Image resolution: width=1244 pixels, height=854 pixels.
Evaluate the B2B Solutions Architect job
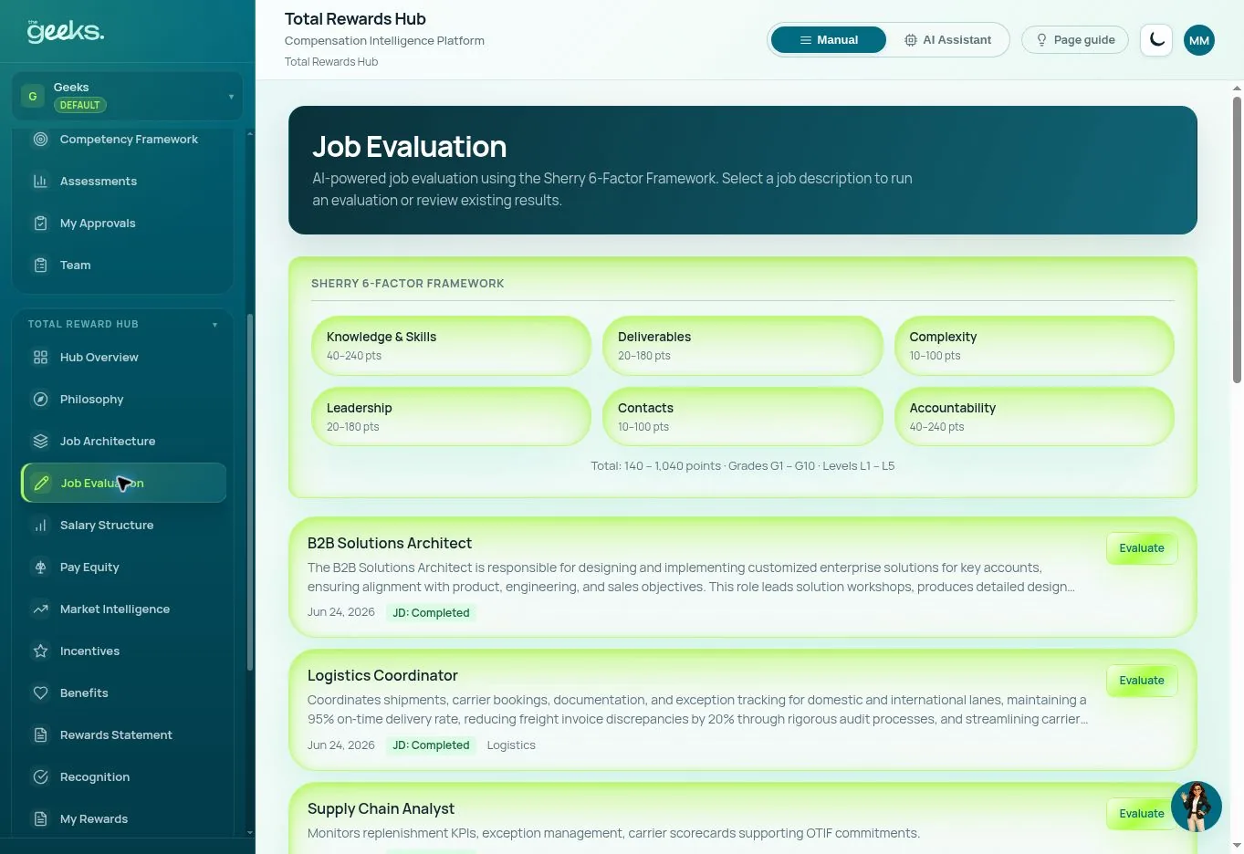(1142, 548)
